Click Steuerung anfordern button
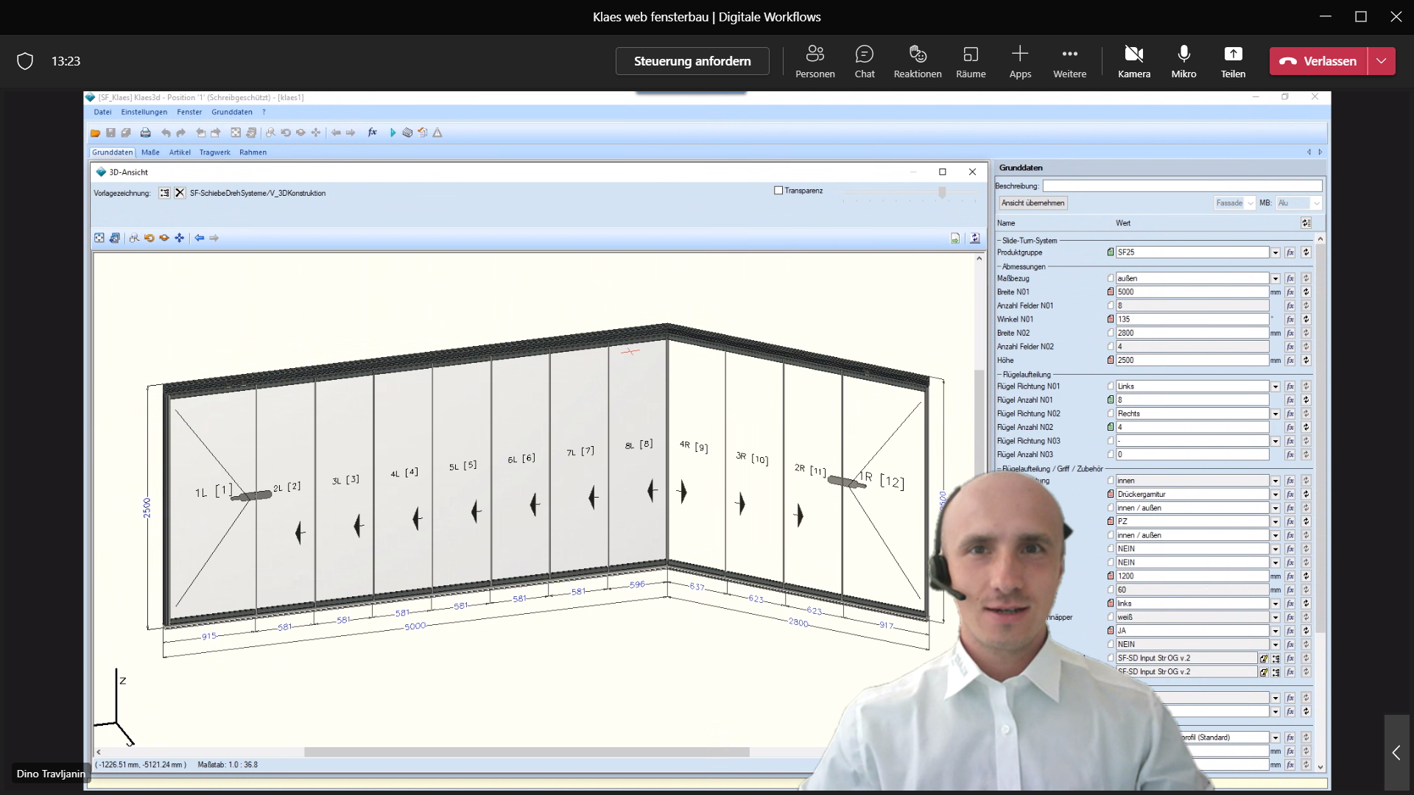Image resolution: width=1414 pixels, height=795 pixels. point(692,61)
